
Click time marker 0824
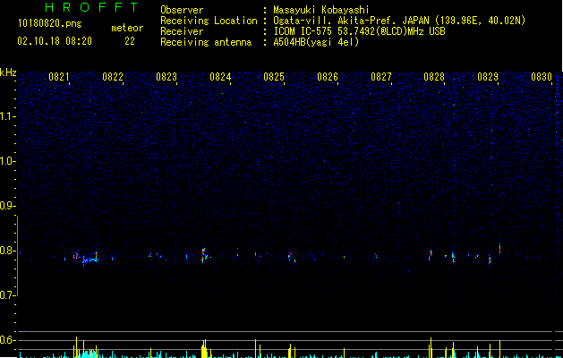click(x=220, y=77)
